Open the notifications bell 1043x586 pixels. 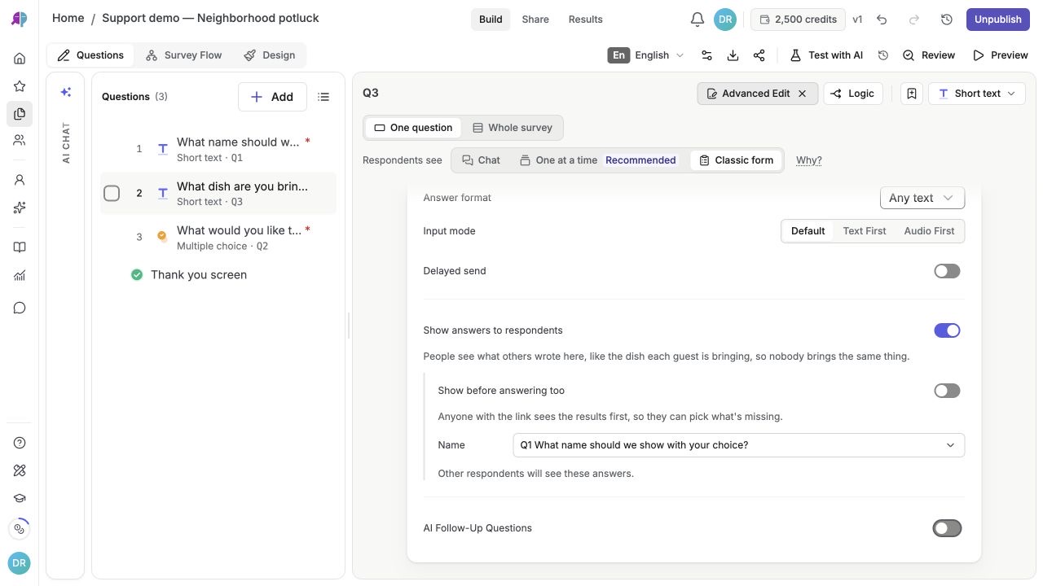click(x=697, y=20)
